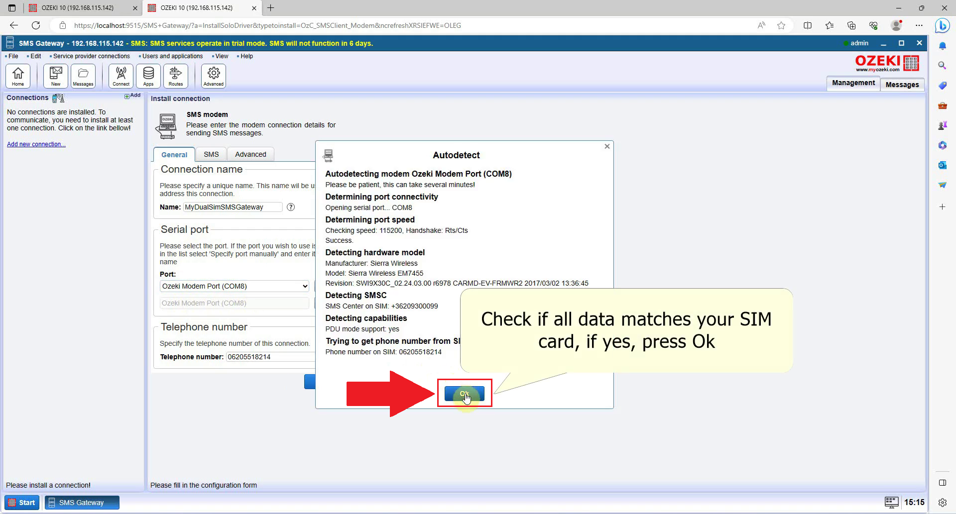Click the Add connection plus icon

(132, 96)
